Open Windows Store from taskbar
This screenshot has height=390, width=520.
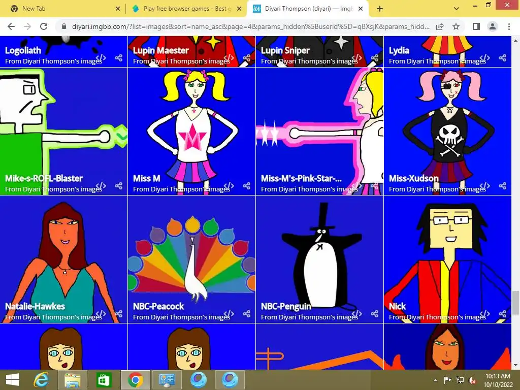(104, 380)
